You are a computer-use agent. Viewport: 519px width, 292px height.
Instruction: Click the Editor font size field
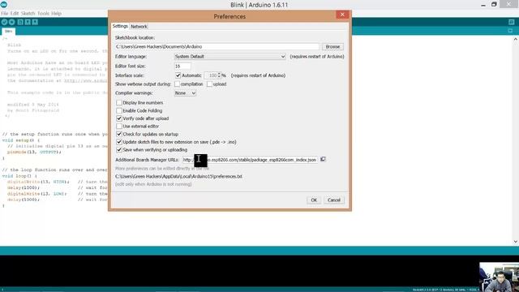182,67
